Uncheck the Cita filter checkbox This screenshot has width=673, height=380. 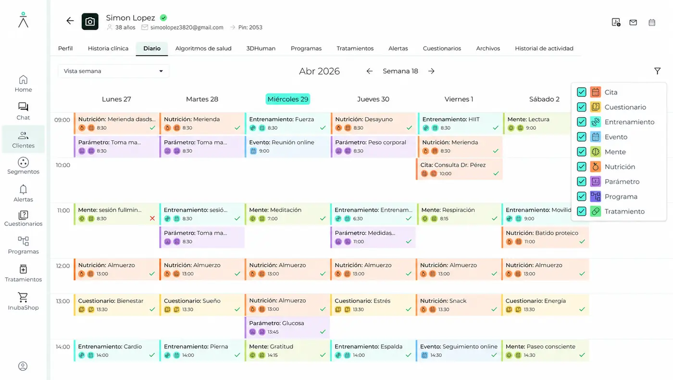[x=582, y=92]
